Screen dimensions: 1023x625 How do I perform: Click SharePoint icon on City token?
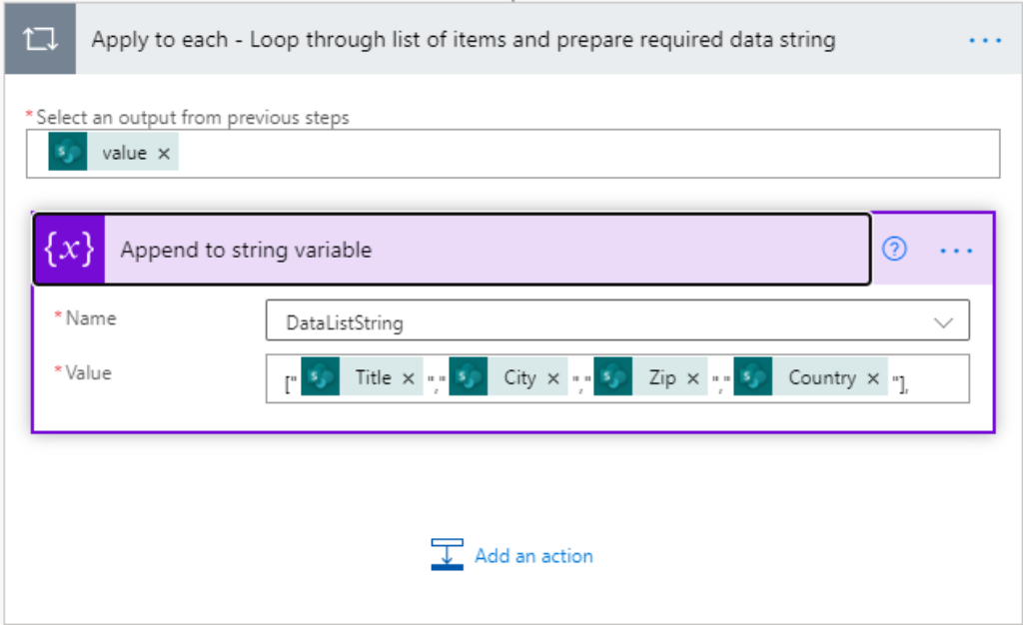tap(469, 378)
